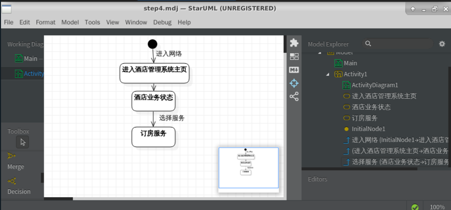Image resolution: width=451 pixels, height=210 pixels.
Task: Click the 100% zoom level in status bar
Action: 437,207
